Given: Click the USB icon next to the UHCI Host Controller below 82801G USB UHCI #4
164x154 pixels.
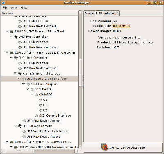Looking at the screenshot, I should [x=16, y=36].
